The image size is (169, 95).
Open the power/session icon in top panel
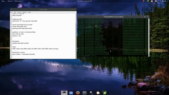tap(165, 1)
